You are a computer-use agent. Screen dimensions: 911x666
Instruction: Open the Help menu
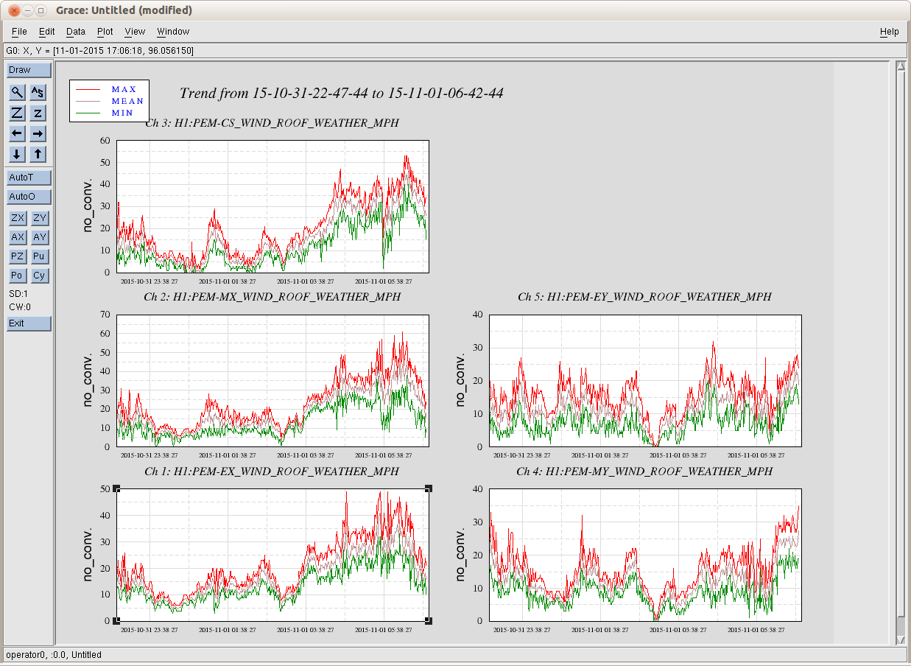click(890, 32)
